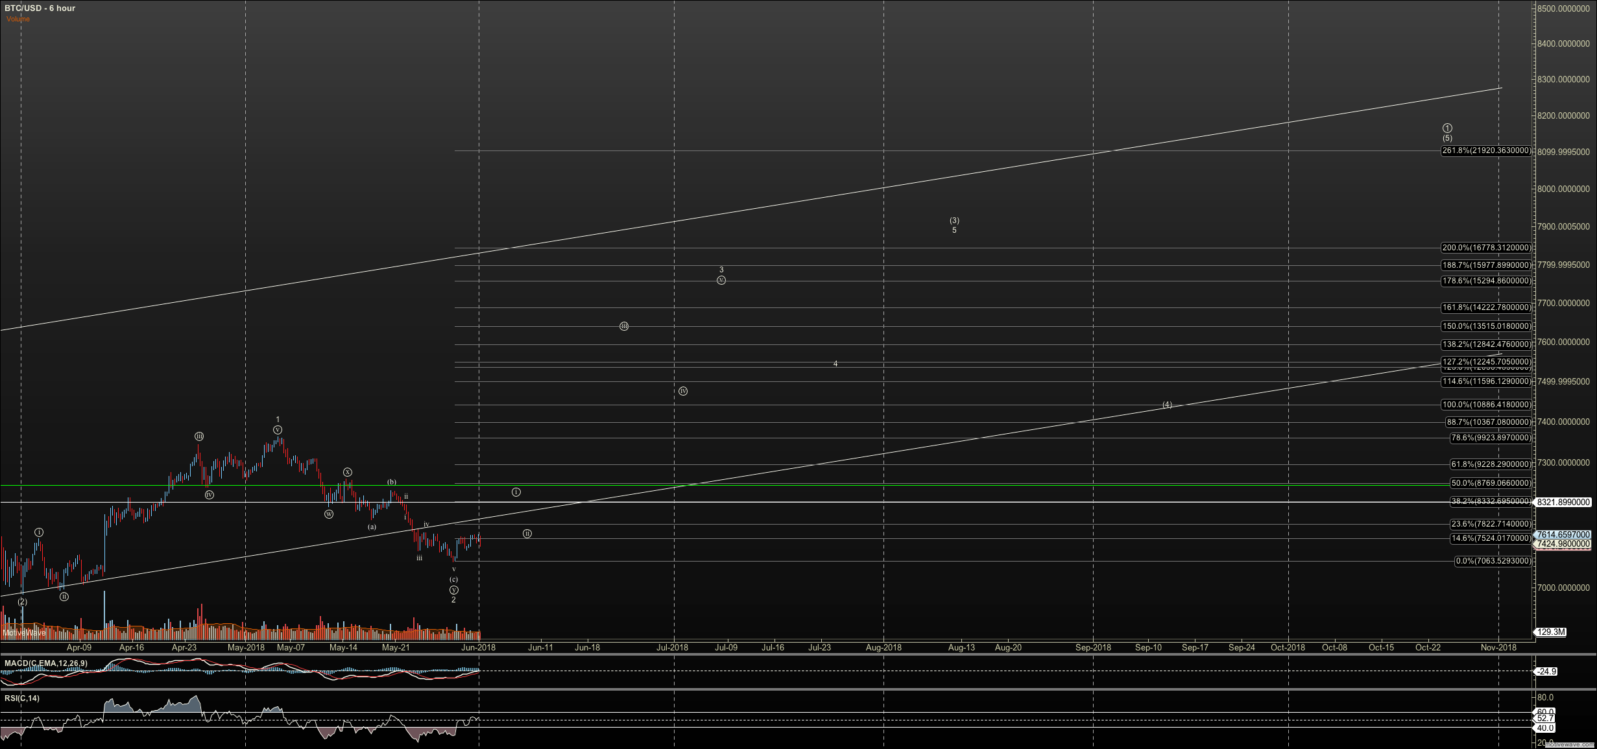
Task: Open the motivewave.com watermark link
Action: [x=1569, y=744]
